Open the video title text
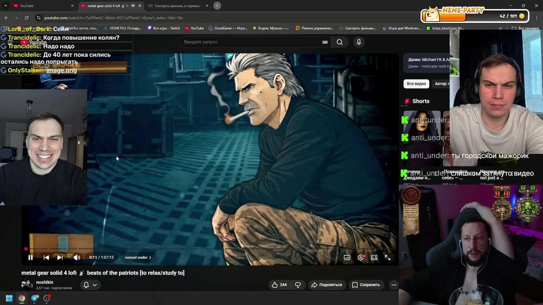This screenshot has width=543, height=305. click(x=103, y=273)
